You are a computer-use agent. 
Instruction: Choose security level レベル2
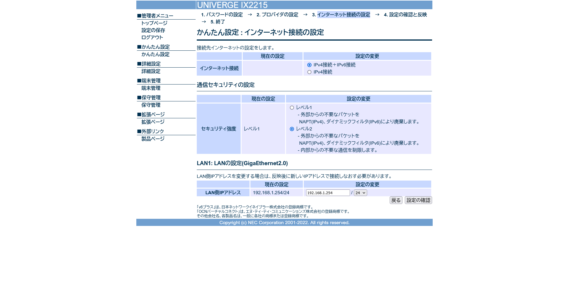coord(292,129)
